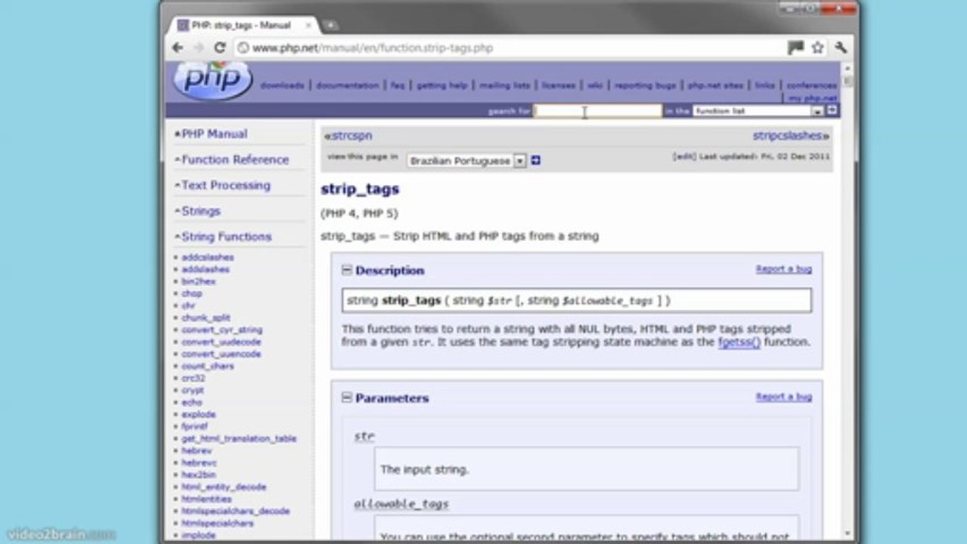This screenshot has height=544, width=967.
Task: Open hebrev function link
Action: 197,451
